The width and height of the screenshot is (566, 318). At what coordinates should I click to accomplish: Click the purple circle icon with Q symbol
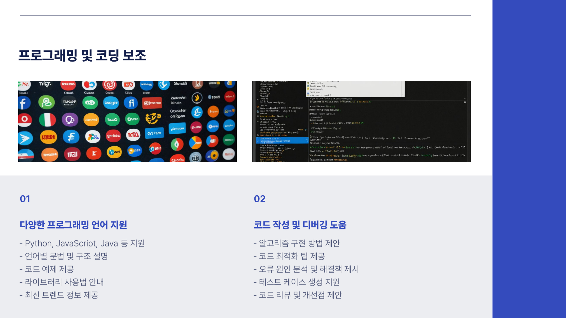pos(70,120)
